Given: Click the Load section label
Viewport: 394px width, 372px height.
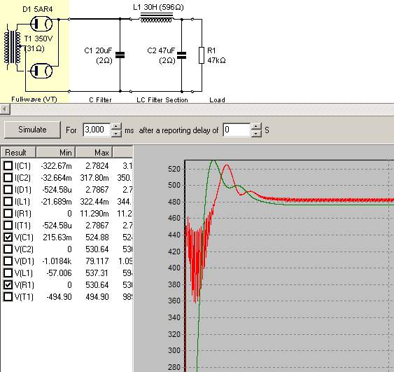Looking at the screenshot, I should (217, 100).
